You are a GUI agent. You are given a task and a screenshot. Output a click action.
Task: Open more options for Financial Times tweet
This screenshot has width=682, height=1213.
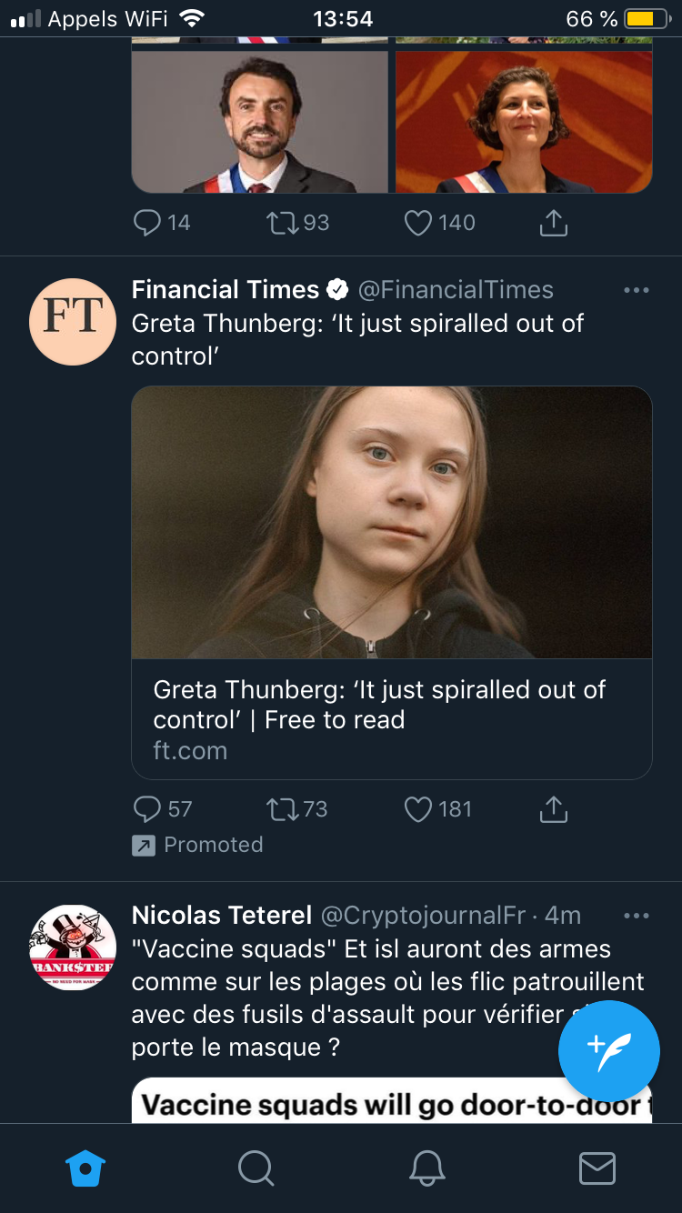point(637,290)
